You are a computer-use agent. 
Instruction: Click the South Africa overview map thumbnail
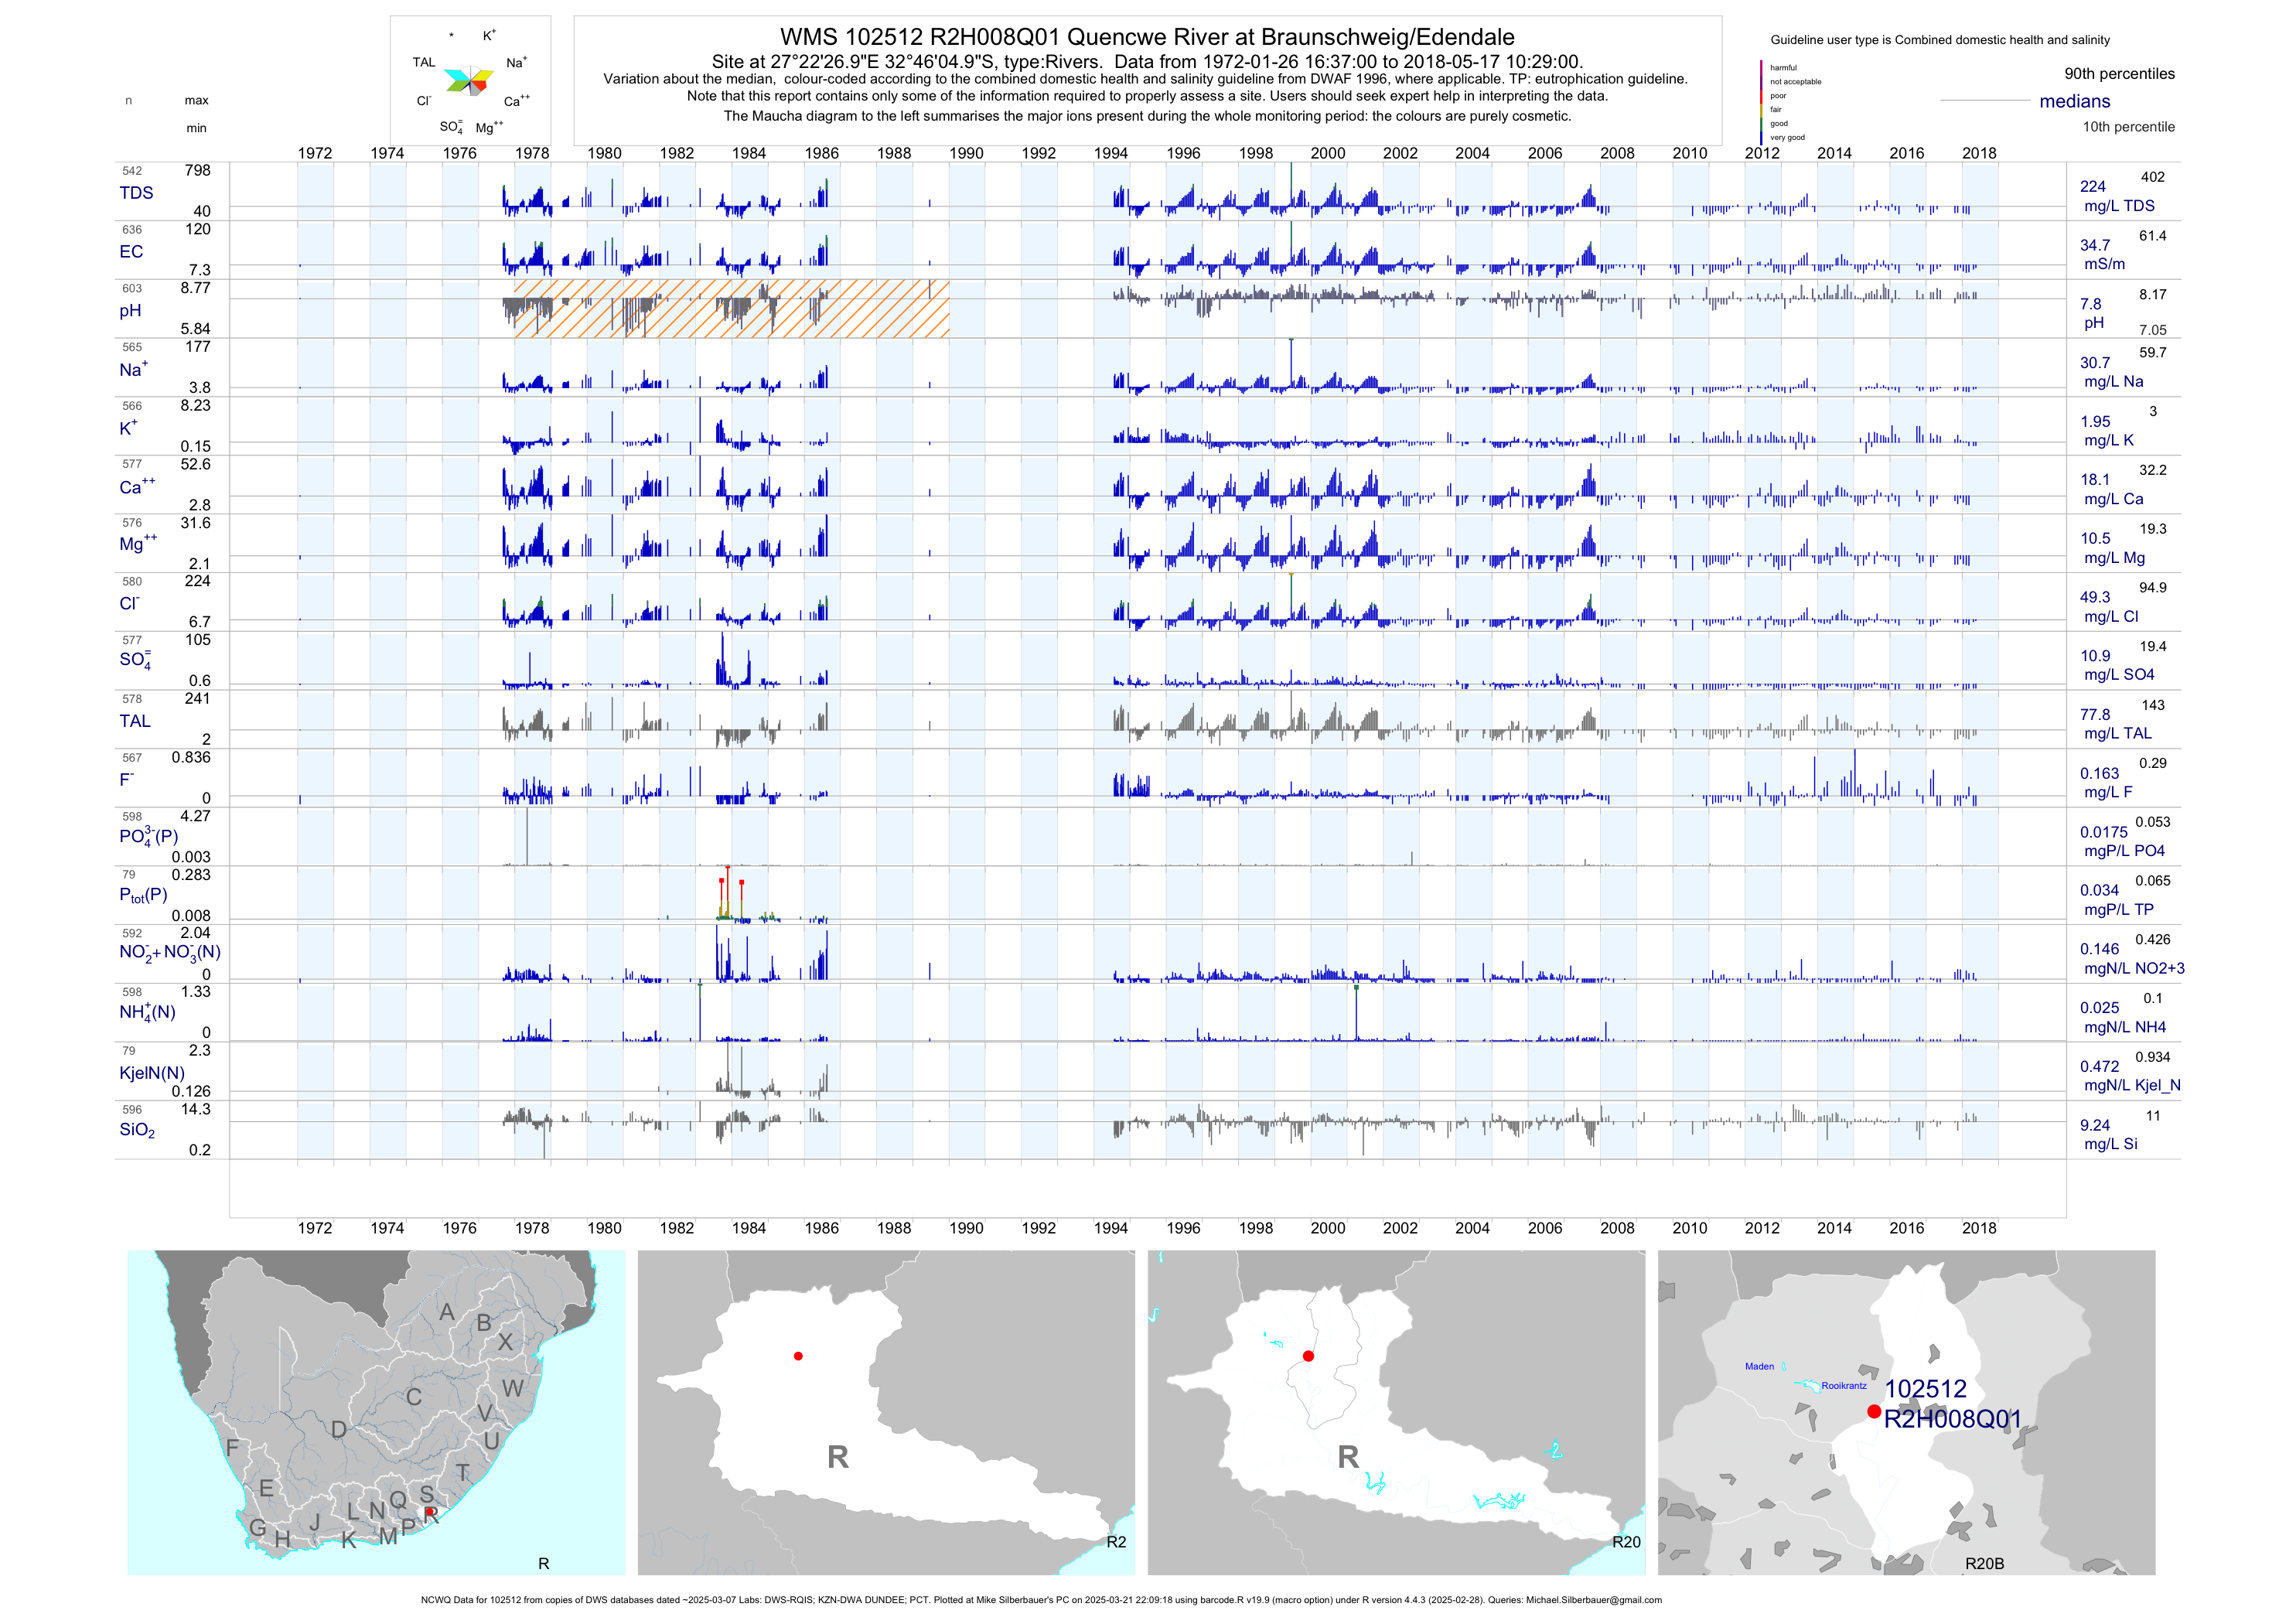pos(376,1412)
